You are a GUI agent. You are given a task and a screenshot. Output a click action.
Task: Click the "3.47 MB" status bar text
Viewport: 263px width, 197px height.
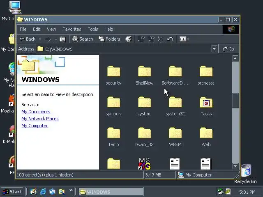(153, 175)
